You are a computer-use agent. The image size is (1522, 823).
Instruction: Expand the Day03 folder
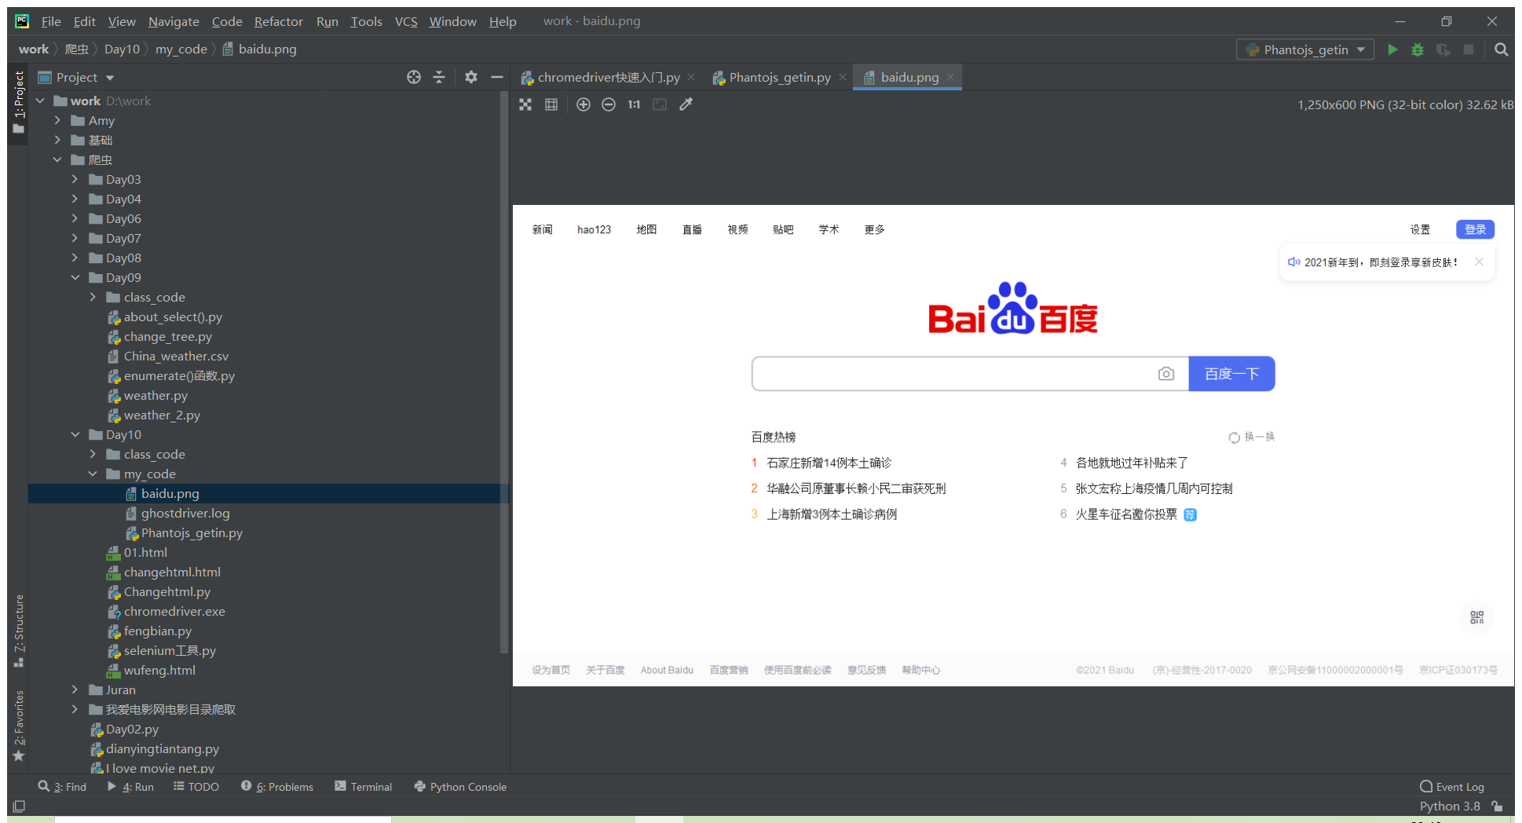point(75,179)
